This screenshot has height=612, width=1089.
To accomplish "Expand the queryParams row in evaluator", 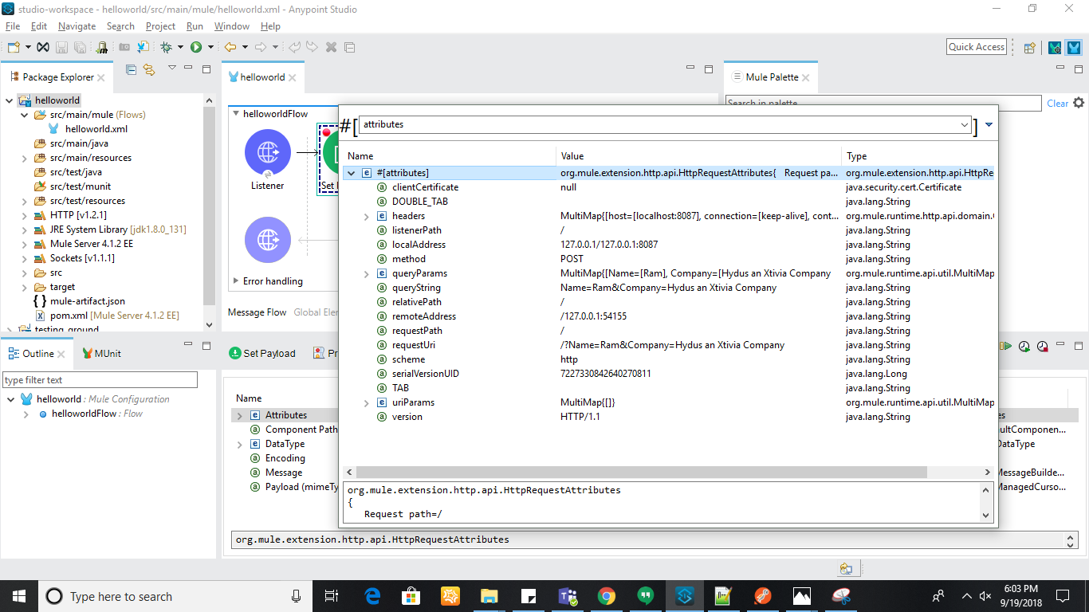I will [366, 273].
